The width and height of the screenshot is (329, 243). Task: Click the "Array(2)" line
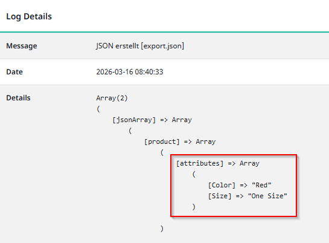pos(112,98)
